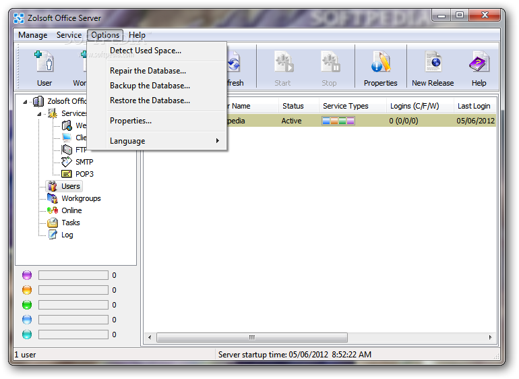Click the Active status cell
Viewport: 519px width, 379px height.
click(291, 121)
